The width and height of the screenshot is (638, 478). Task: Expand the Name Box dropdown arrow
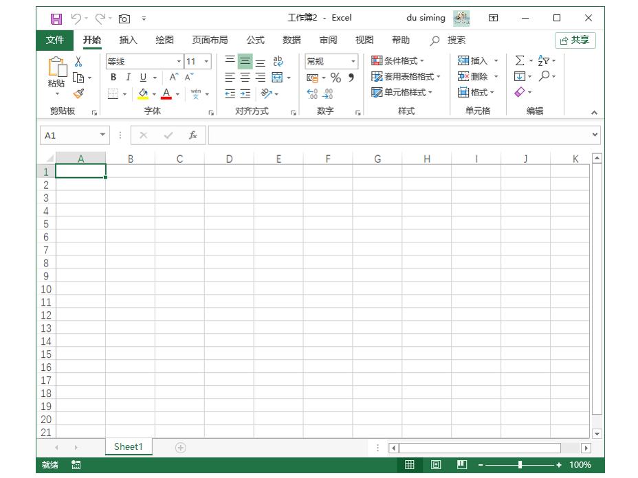[103, 135]
